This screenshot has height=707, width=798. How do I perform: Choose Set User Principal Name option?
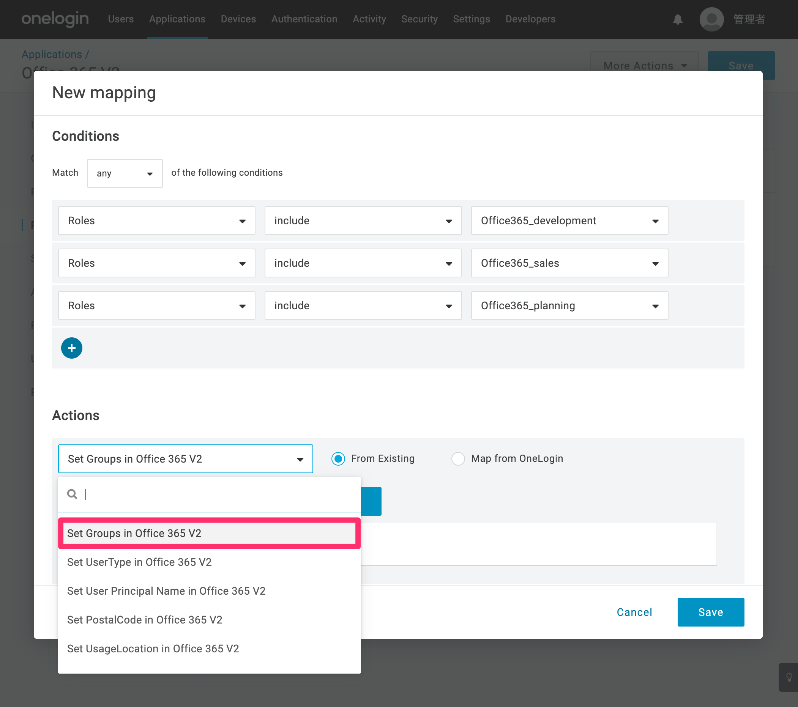pyautogui.click(x=209, y=591)
